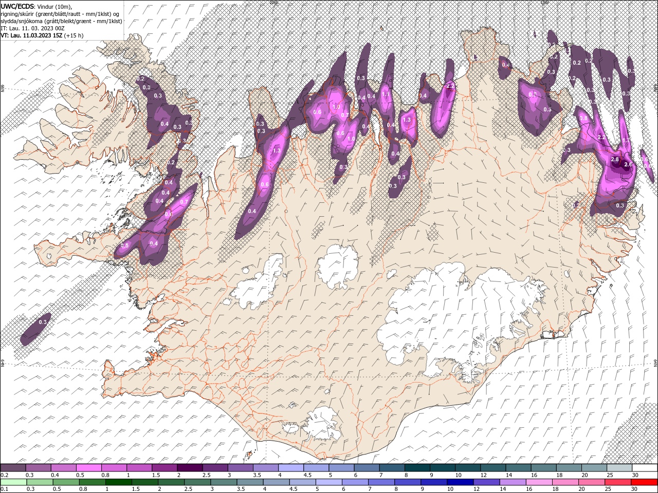This screenshot has width=658, height=493.
Task: Click the deep blue swatch labeled 10 in lower legend row
Action: click(460, 482)
